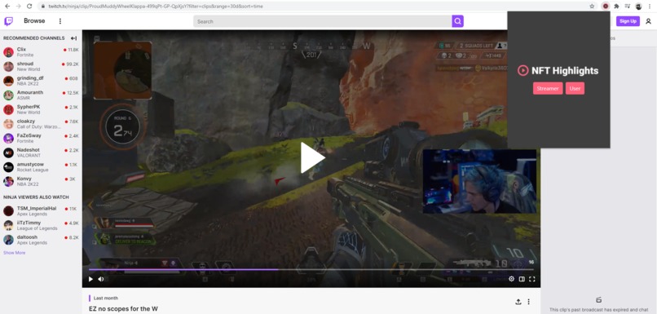Click the NFT Highlights extension icon in toolbar
This screenshot has width=657, height=314.
605,7
